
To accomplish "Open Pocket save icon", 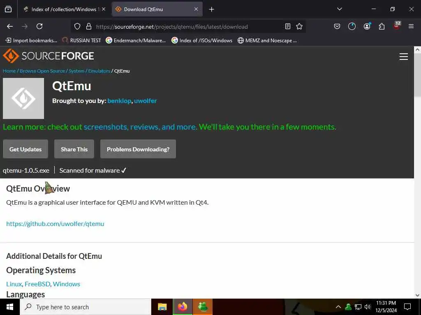I will (337, 26).
